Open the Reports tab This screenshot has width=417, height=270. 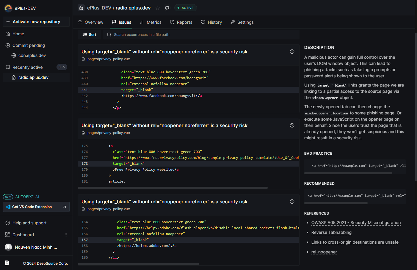tap(181, 22)
